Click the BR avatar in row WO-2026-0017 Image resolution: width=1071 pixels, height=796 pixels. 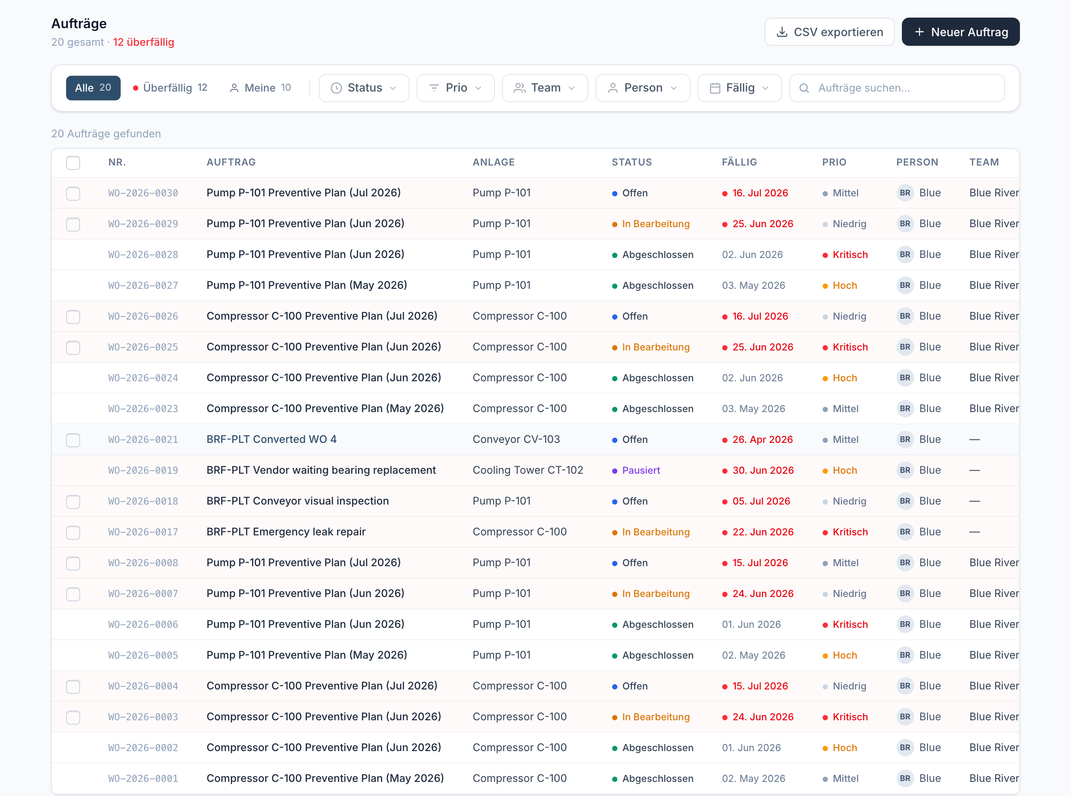coord(905,532)
